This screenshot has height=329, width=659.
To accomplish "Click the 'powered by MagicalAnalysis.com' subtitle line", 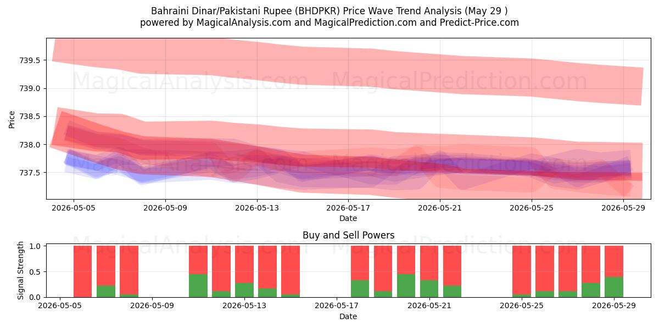I will click(329, 22).
